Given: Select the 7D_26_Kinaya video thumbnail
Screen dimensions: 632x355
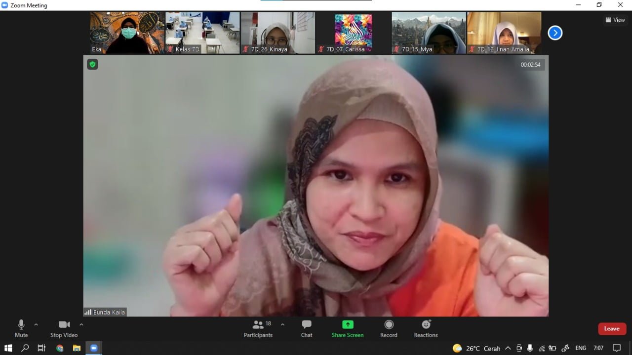Looking at the screenshot, I should click(x=277, y=33).
